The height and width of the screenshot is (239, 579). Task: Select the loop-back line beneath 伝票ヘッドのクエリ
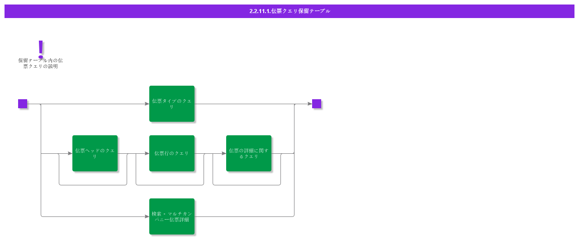pos(93,185)
